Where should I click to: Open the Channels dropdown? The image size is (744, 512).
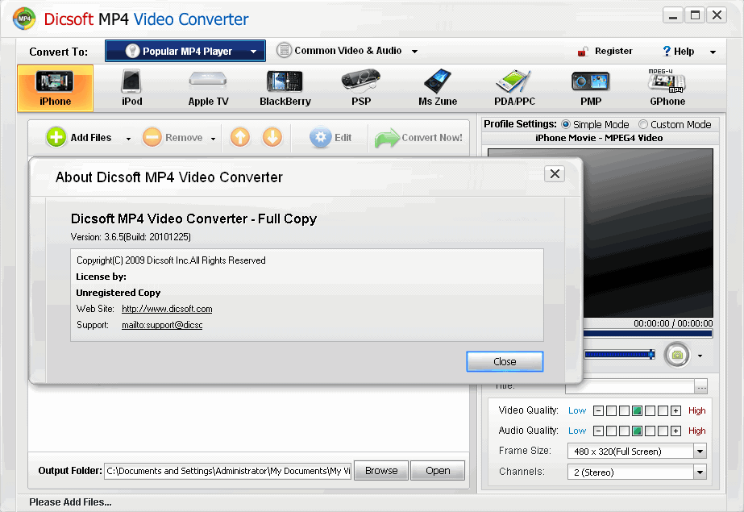(700, 472)
